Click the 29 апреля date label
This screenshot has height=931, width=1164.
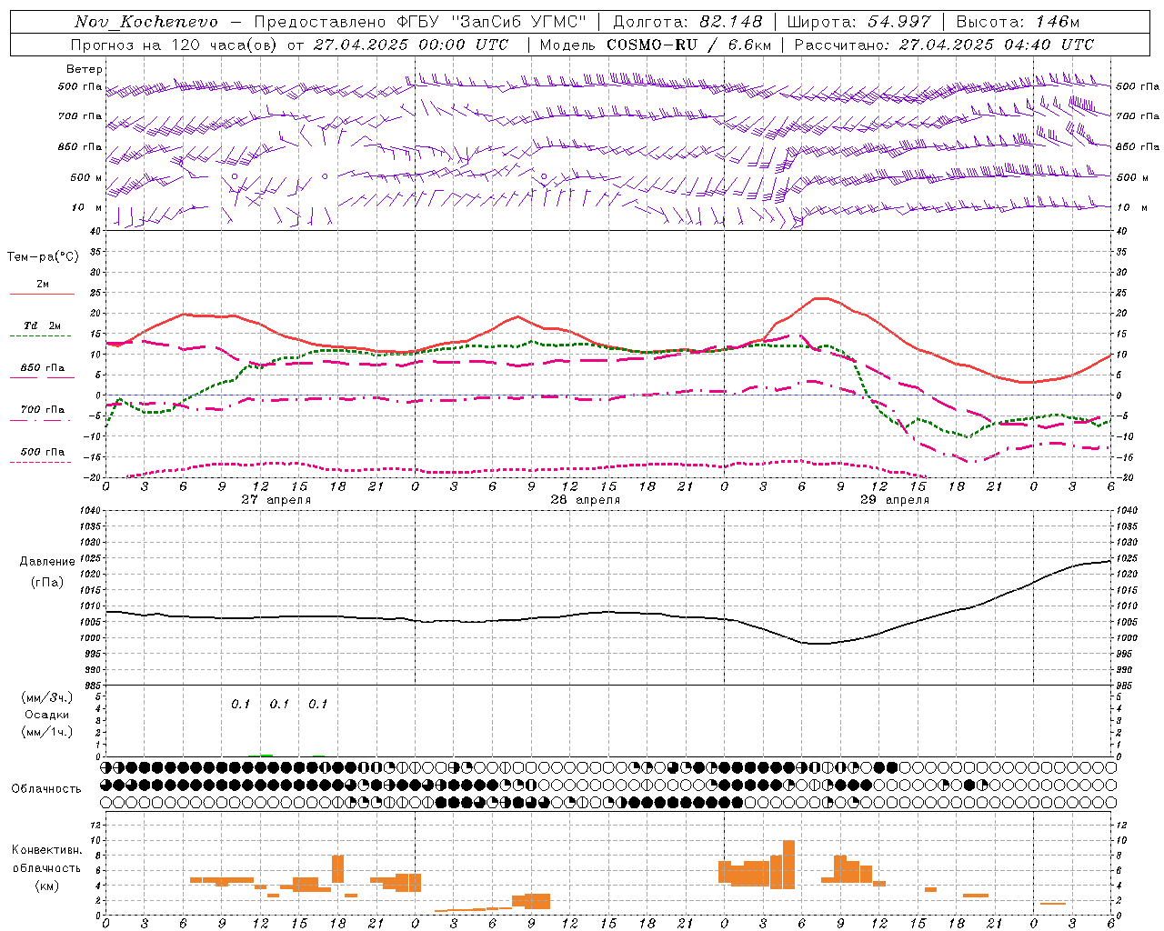(895, 500)
